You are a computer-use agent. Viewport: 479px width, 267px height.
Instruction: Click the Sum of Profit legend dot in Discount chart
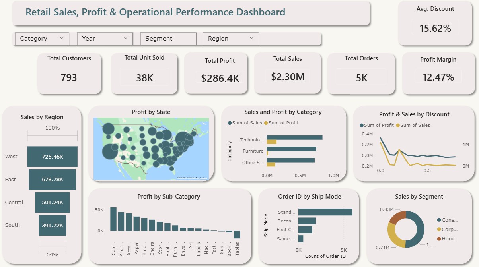362,125
